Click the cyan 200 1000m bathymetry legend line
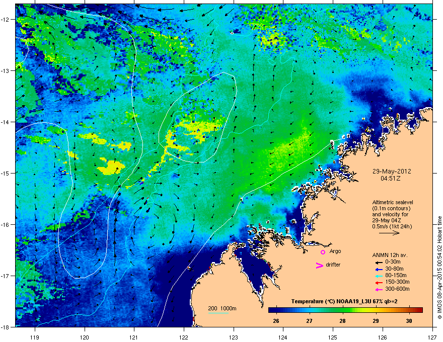The height and width of the screenshot is (342, 443). pos(218,313)
